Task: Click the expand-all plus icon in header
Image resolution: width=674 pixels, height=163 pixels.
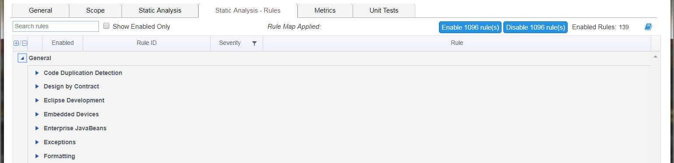Action: click(x=16, y=43)
